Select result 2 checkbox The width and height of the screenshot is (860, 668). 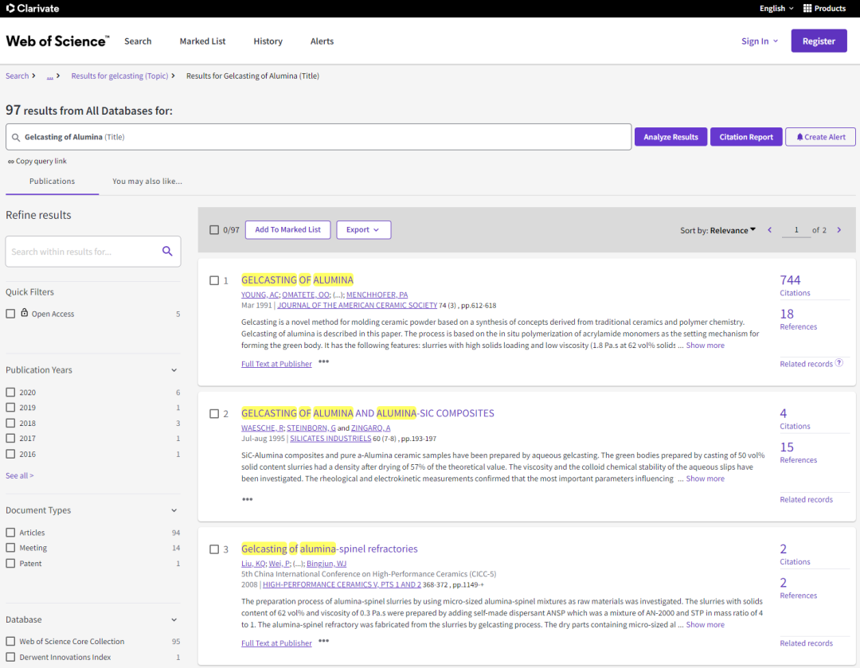214,413
